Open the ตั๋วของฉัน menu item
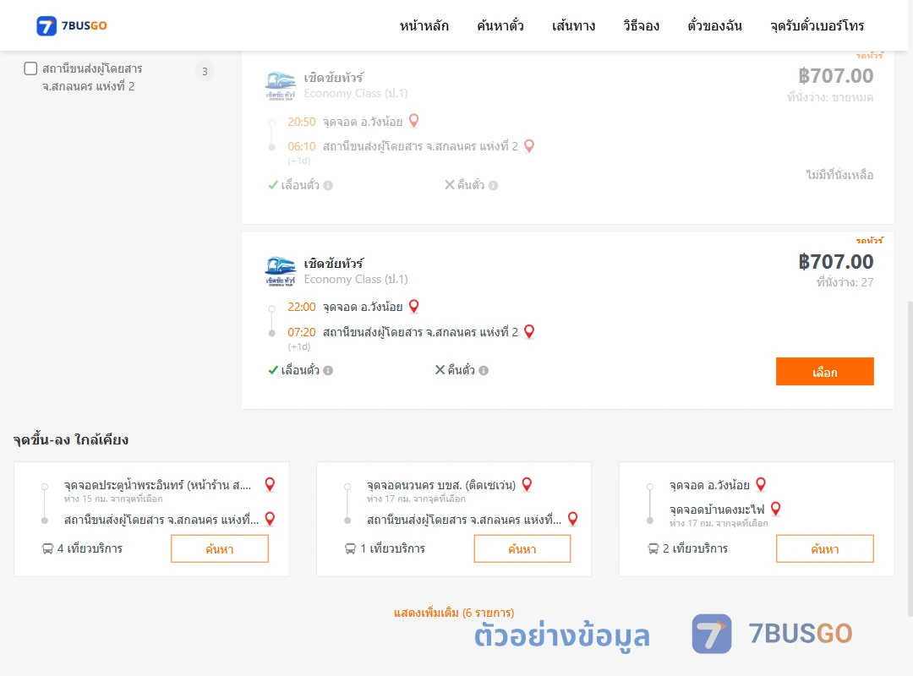Screen dimensions: 913x676 click(x=714, y=25)
